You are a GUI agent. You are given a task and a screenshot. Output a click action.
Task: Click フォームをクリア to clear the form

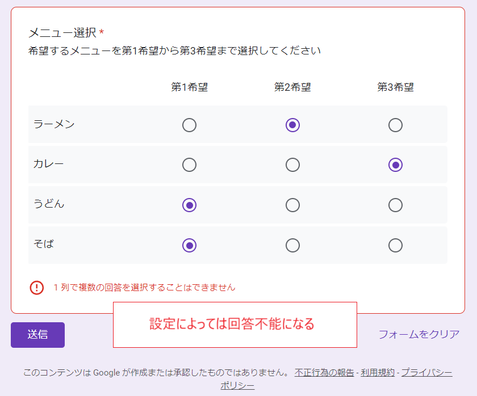pyautogui.click(x=419, y=334)
